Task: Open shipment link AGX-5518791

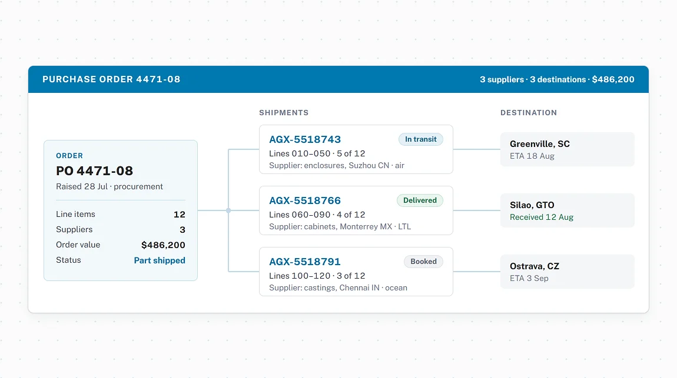Action: [305, 262]
